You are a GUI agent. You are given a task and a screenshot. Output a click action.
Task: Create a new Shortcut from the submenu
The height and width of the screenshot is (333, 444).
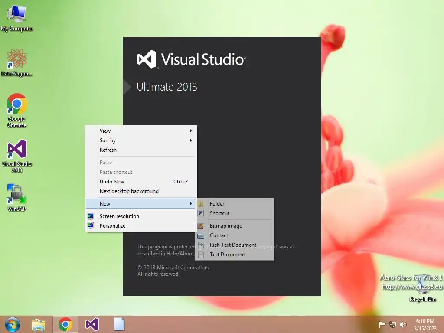coord(235,213)
